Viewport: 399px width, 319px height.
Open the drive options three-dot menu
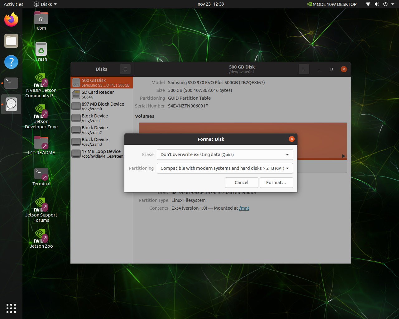(304, 69)
